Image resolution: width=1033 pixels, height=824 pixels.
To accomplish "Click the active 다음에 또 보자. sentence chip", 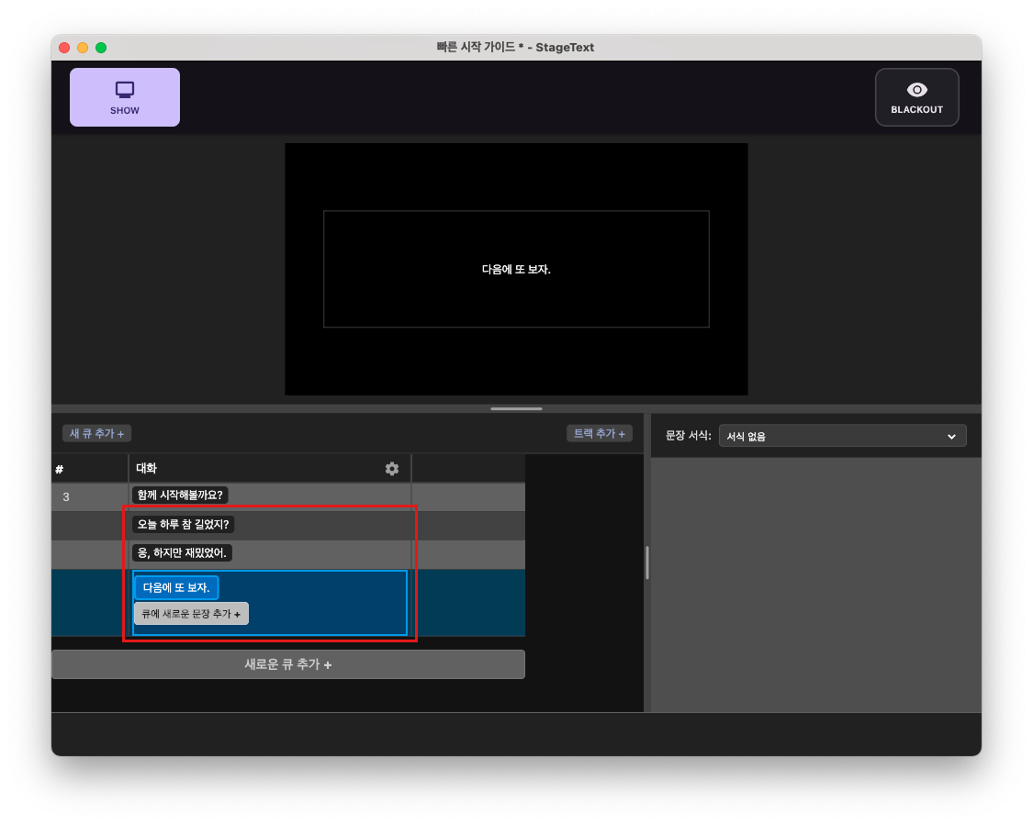I will pos(175,585).
